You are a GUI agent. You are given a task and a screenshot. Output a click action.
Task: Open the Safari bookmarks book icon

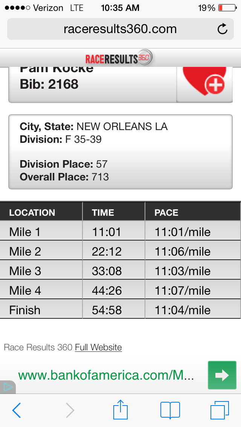(170, 410)
